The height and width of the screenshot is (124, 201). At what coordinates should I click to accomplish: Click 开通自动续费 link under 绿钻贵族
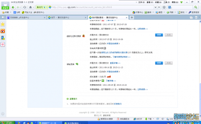(x=113, y=72)
